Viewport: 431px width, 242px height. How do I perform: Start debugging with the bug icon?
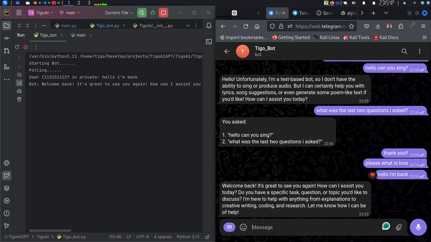[153, 13]
